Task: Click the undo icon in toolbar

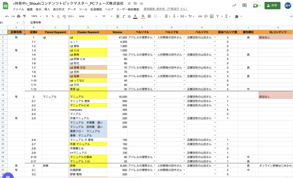Action: (x=7, y=17)
